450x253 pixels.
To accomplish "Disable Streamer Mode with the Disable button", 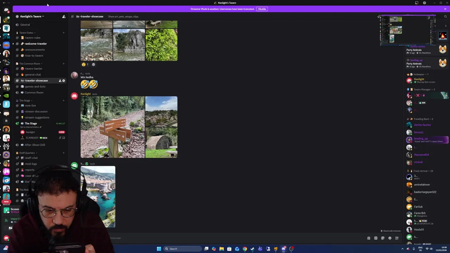I will pyautogui.click(x=262, y=9).
